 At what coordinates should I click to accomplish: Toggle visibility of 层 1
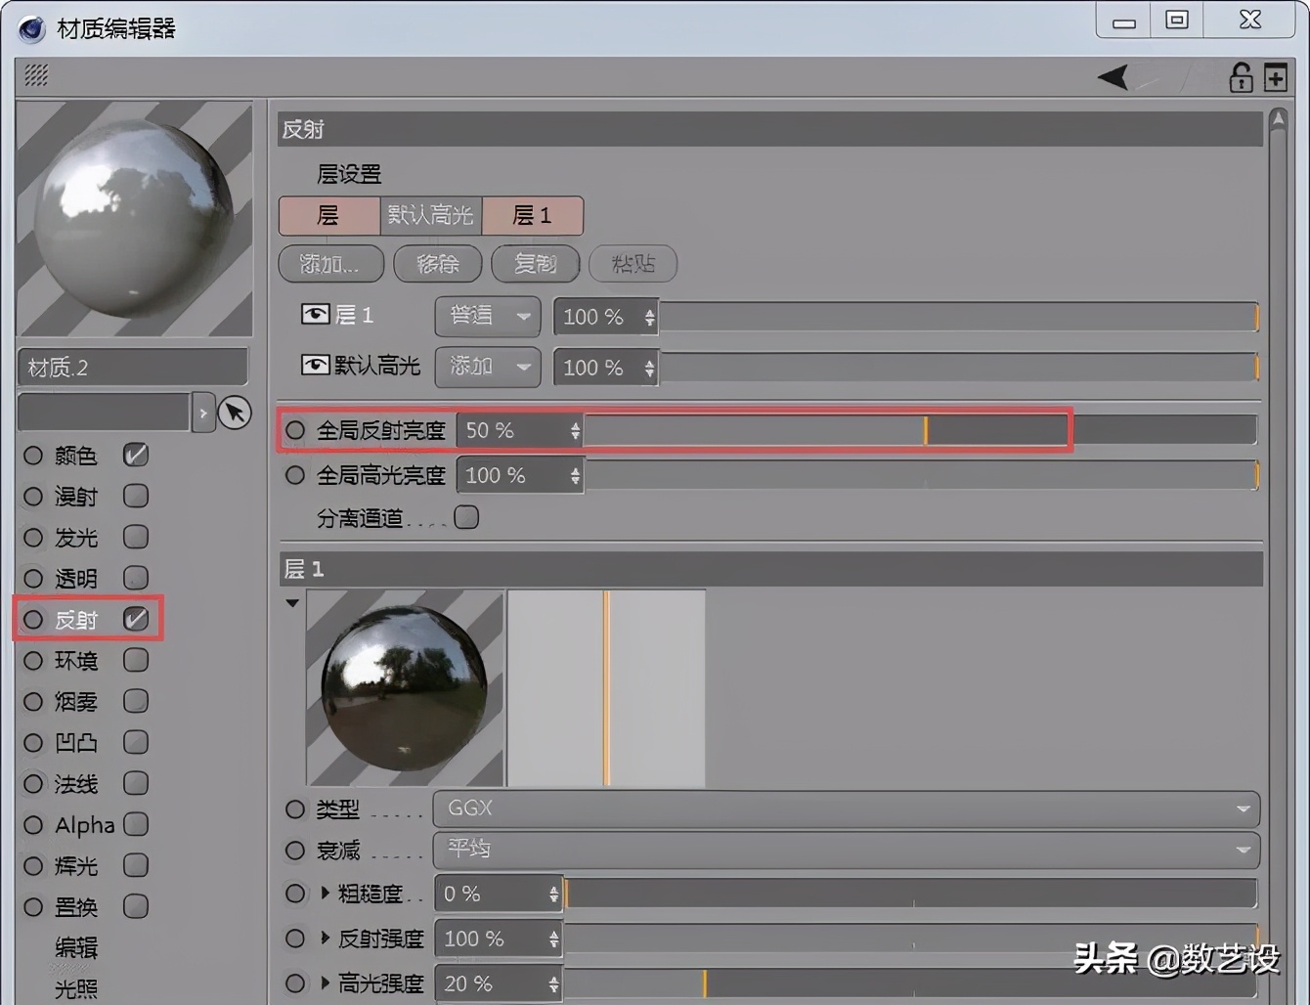(x=315, y=313)
